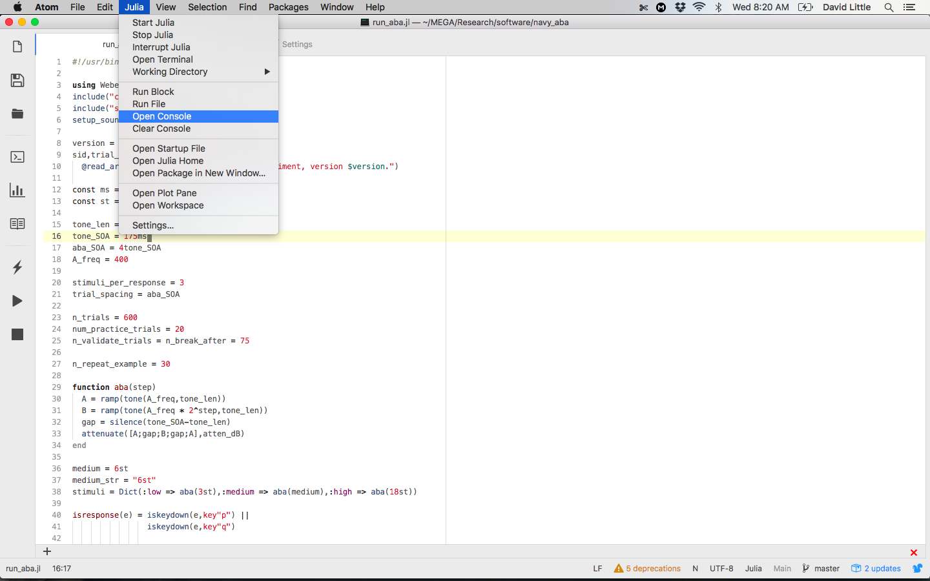Viewport: 930px width, 581px height.
Task: Click the Main module status label
Action: coord(782,569)
